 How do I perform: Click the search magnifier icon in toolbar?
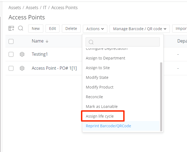21,29
